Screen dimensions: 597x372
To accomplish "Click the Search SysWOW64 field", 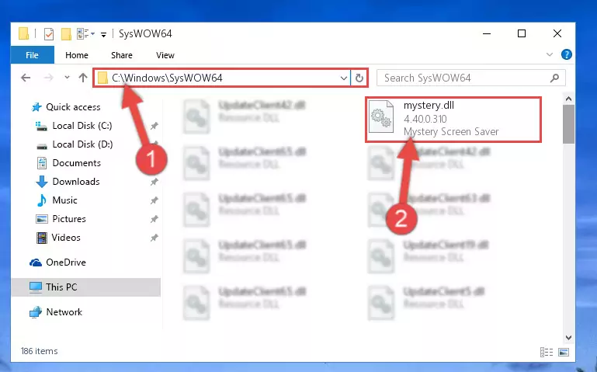I will (x=471, y=78).
